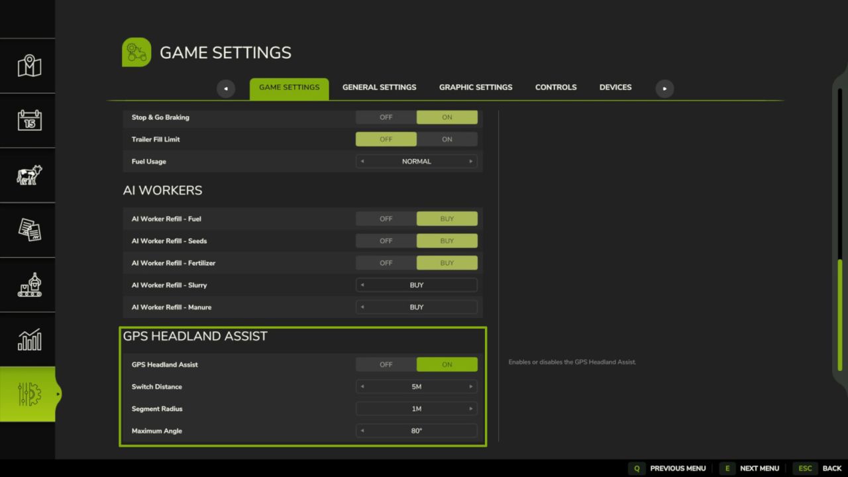Decrease Fuel Usage using the left arrow

pyautogui.click(x=362, y=161)
